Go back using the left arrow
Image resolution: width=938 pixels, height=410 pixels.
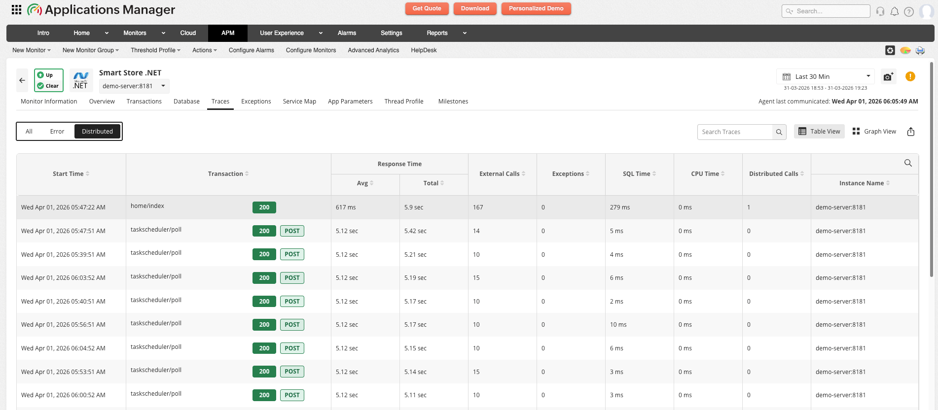22,80
